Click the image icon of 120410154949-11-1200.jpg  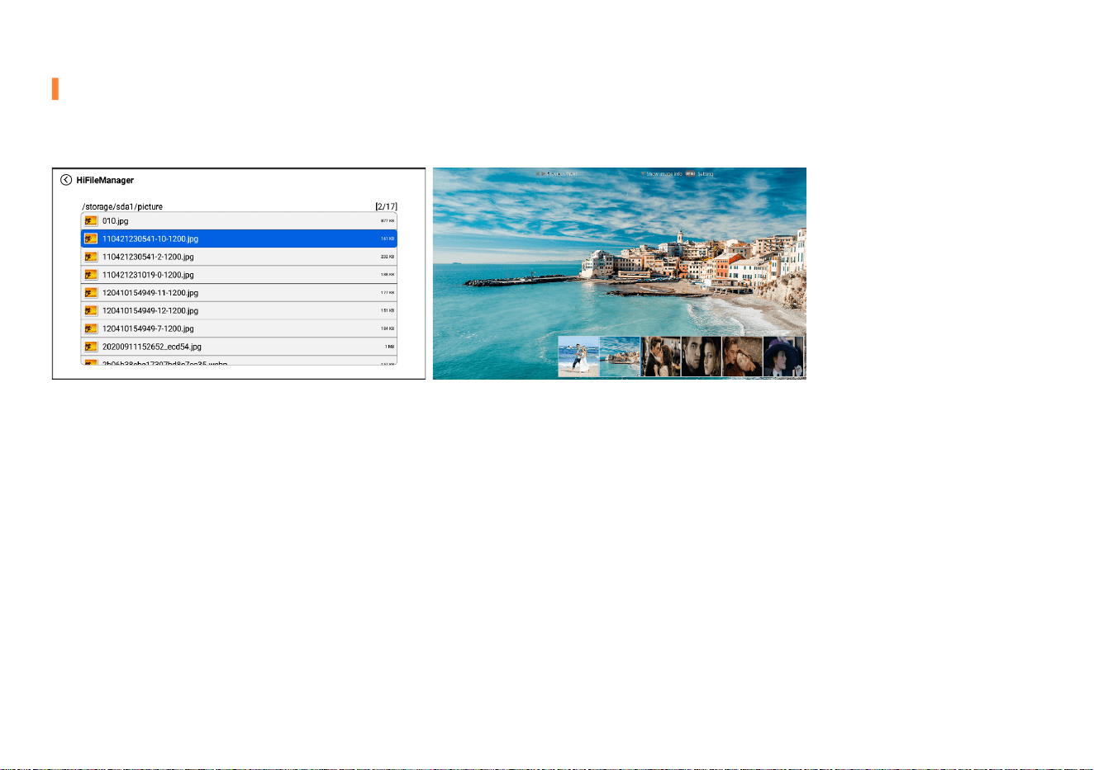click(91, 293)
